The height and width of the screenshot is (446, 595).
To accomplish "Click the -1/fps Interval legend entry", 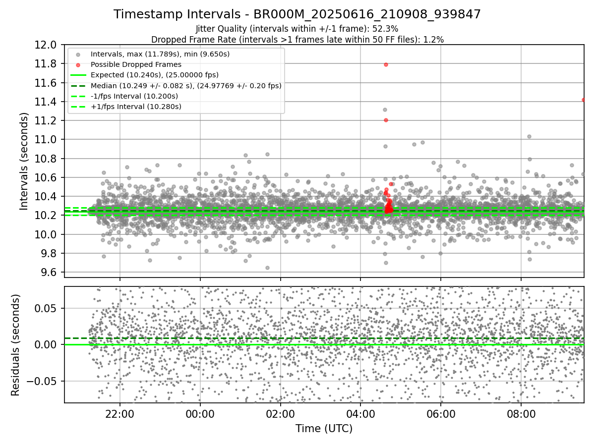I will point(134,96).
